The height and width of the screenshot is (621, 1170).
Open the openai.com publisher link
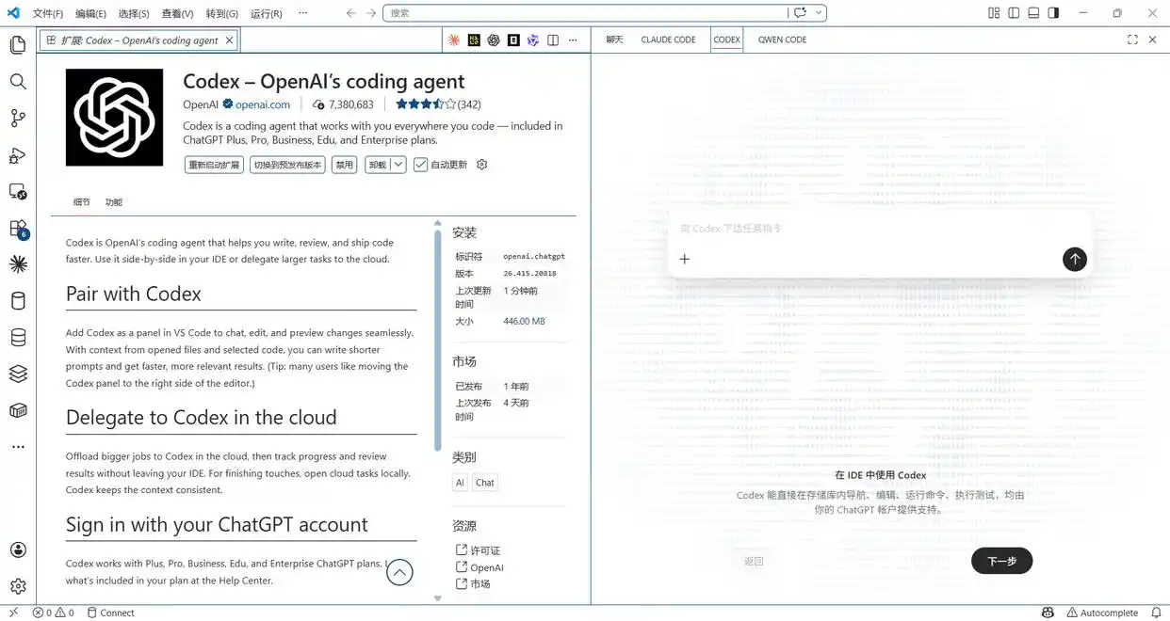(x=262, y=104)
